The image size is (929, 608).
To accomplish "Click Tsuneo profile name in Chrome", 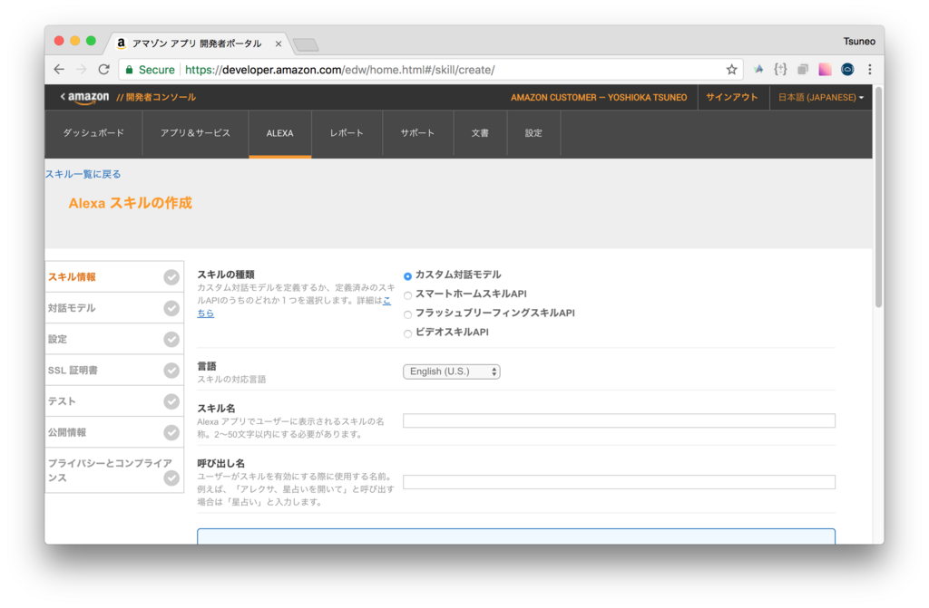I will click(859, 42).
